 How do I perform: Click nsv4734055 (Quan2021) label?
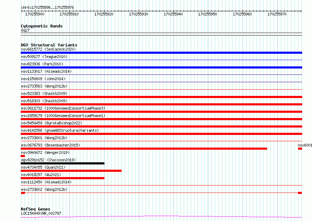[43, 167]
